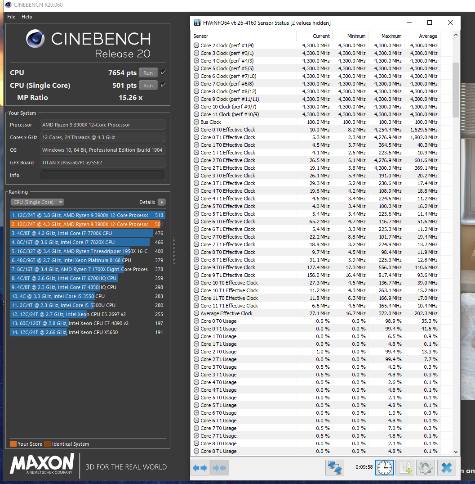Click the Cinebench sphere logo
The image size is (475, 484).
click(x=36, y=39)
